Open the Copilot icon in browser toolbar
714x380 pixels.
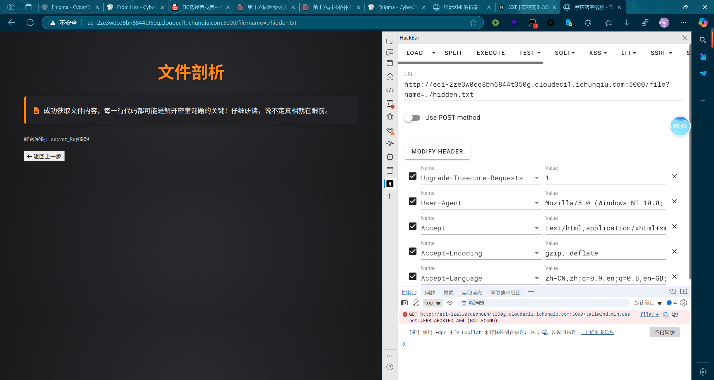click(703, 23)
